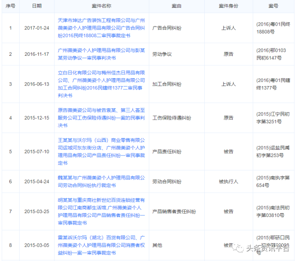
Task: Open the 雷某诉沃尔玛（湖北） case link
Action: [x=102, y=245]
